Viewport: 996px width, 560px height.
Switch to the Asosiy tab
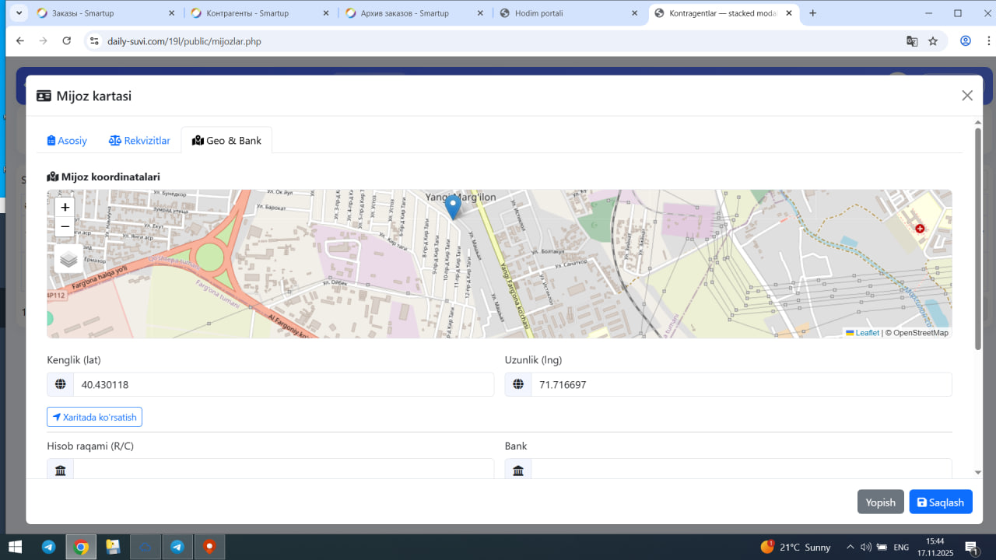tap(67, 141)
